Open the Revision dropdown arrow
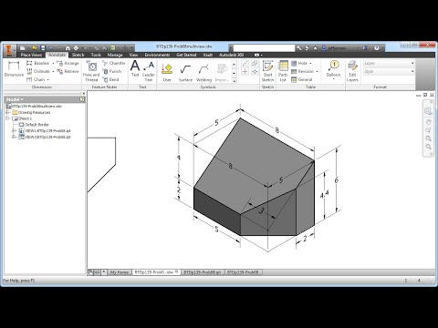This screenshot has width=438, height=328. tap(317, 71)
